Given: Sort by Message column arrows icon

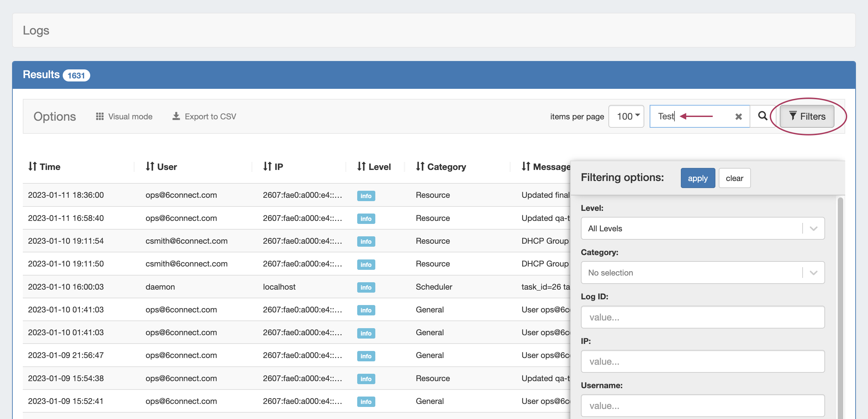Looking at the screenshot, I should coord(526,166).
